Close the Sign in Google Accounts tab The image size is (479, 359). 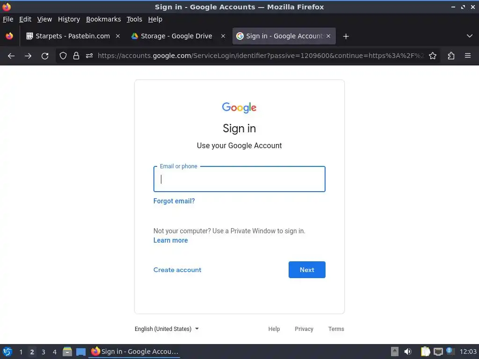[x=328, y=36]
